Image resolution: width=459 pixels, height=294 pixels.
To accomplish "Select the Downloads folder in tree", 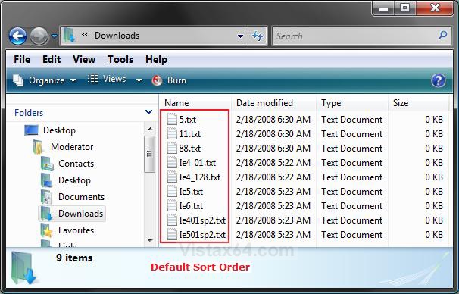I will click(80, 214).
